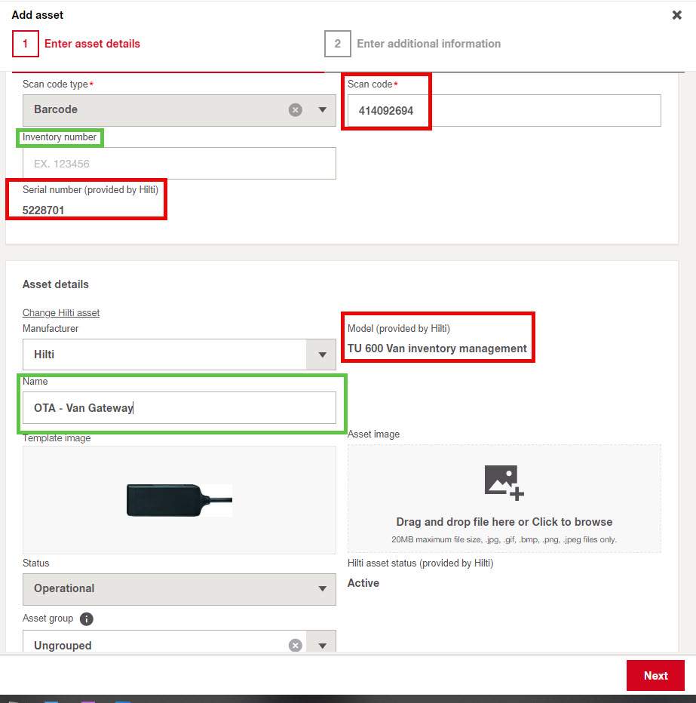This screenshot has height=703, width=696.
Task: Expand the Scan code type dropdown arrow
Action: click(323, 110)
